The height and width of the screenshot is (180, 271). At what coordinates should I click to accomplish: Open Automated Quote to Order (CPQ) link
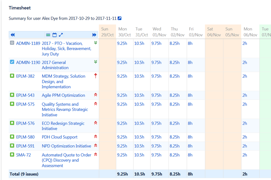click(66, 160)
